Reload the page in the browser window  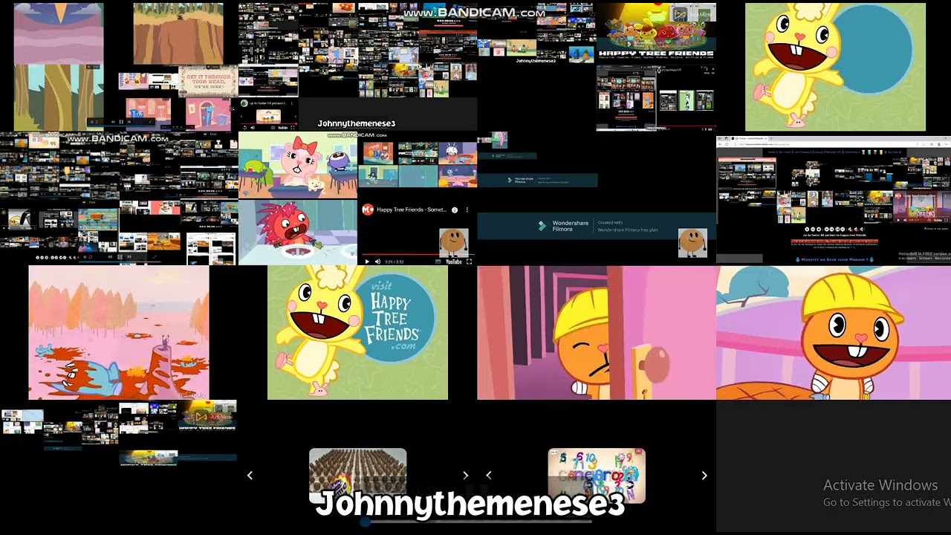727,144
